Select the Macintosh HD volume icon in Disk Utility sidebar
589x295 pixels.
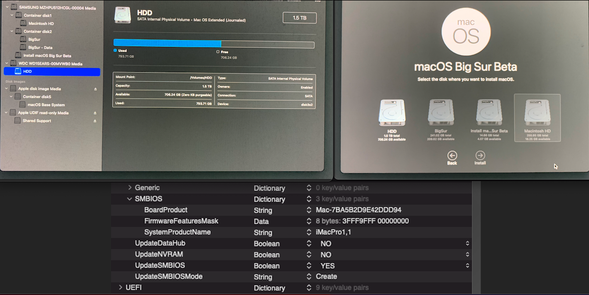(x=23, y=23)
